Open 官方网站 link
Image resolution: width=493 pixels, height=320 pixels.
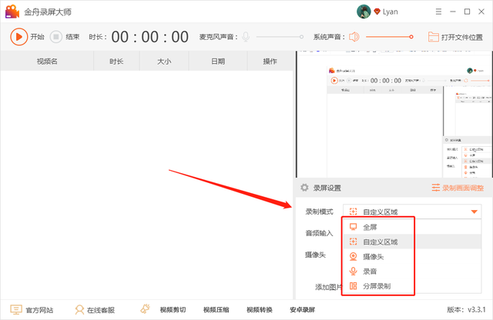click(39, 310)
